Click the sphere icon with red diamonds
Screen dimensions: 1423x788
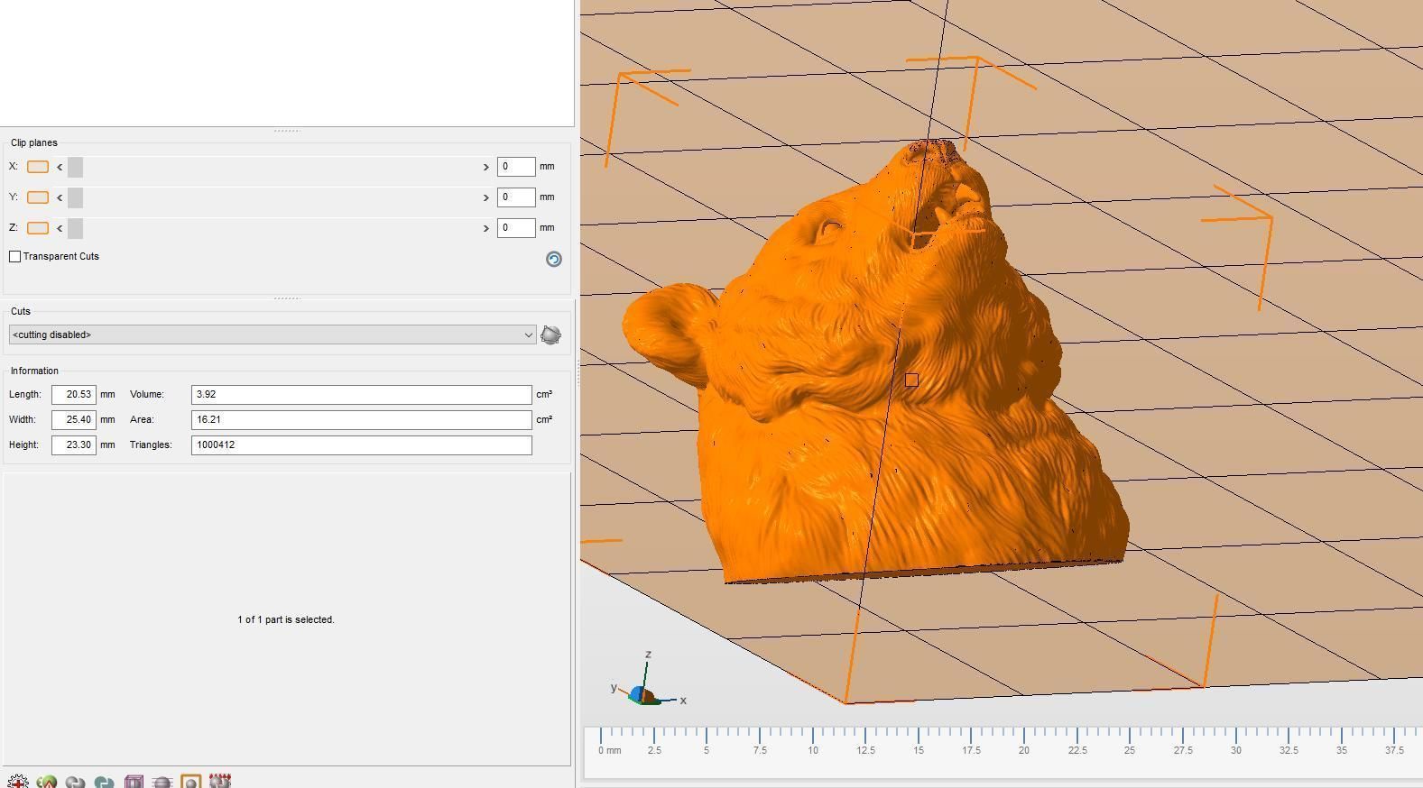pyautogui.click(x=220, y=782)
